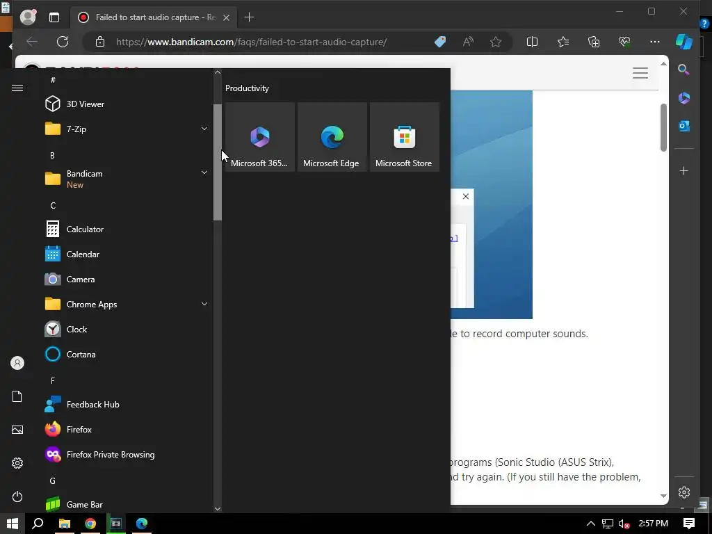Click the Edge address bar URL
Viewport: 712px width, 534px height.
click(252, 42)
